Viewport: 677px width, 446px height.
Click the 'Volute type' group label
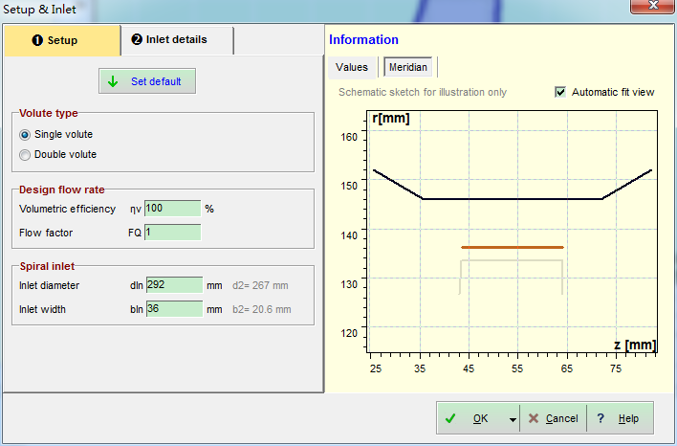(49, 113)
